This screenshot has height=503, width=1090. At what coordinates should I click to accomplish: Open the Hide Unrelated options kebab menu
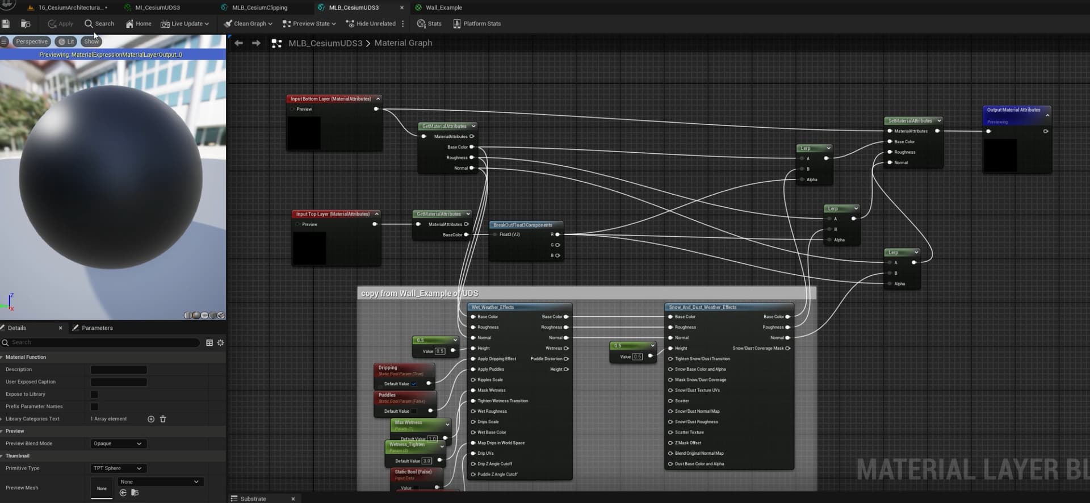(403, 24)
